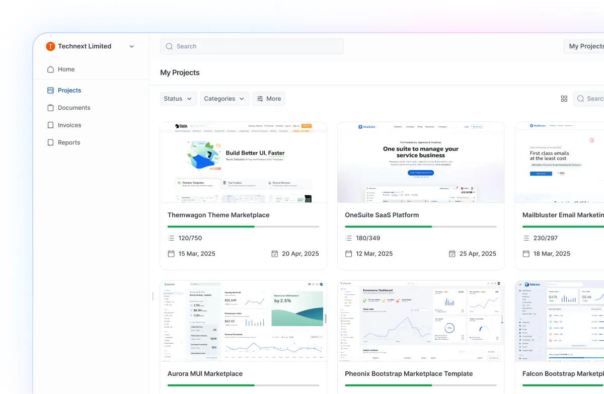604x394 pixels.
Task: Open Pheonix Bootstrap Marketplace Template thumbnail
Action: click(421, 321)
